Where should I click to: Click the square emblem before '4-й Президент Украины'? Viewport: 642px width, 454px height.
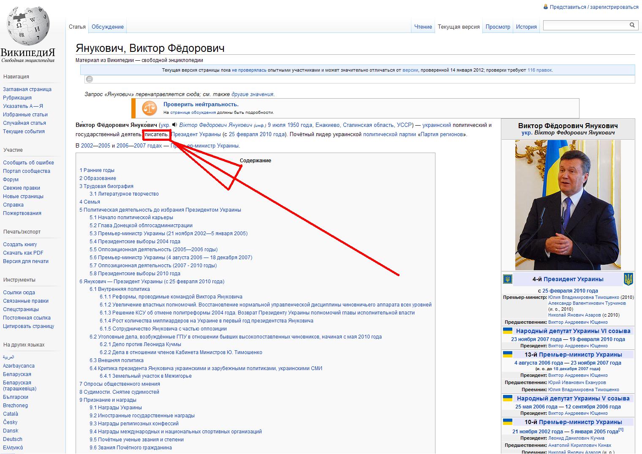508,279
